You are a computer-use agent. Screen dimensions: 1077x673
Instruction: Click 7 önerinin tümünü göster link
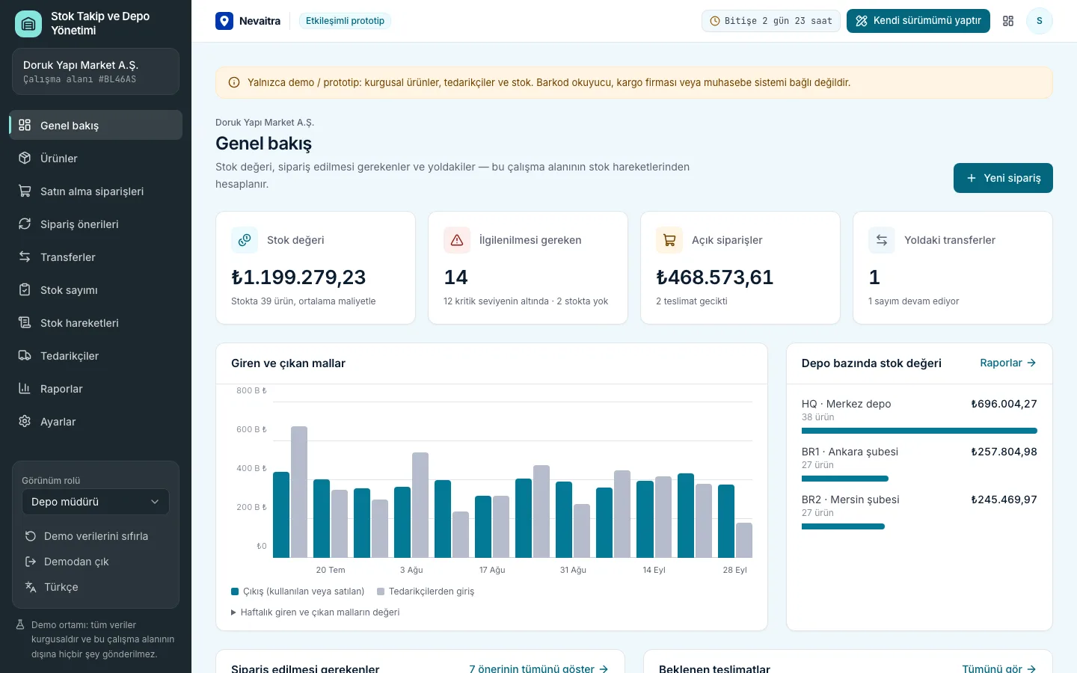(538, 669)
